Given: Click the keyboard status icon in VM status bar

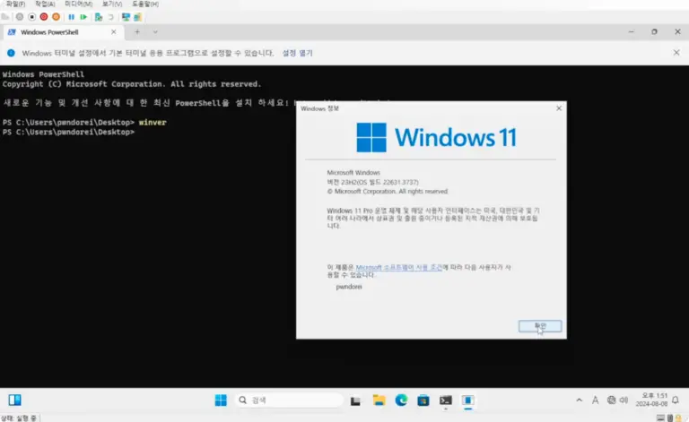Looking at the screenshot, I should point(660,418).
